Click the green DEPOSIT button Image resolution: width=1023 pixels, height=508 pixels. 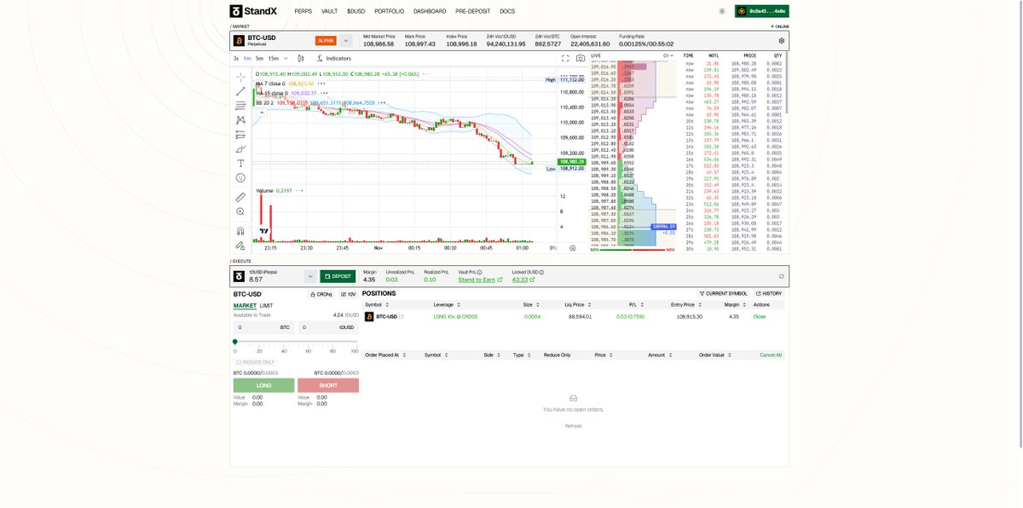point(338,276)
